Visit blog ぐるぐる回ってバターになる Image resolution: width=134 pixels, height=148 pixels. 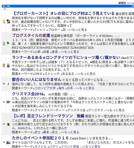pyautogui.click(x=83, y=80)
